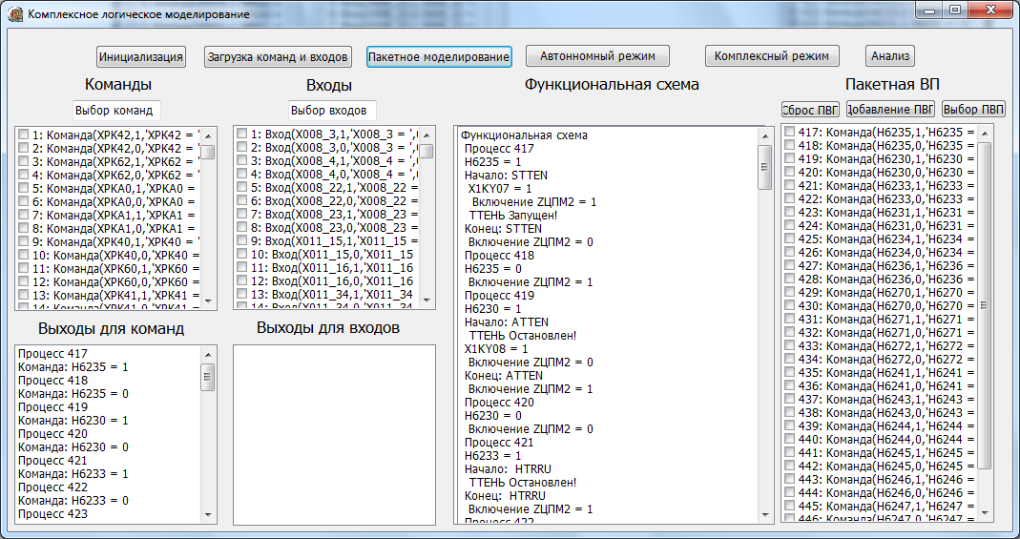Click 'Начало: HTRRU' line in schema
Viewport: 1020px width, 539px height.
508,469
